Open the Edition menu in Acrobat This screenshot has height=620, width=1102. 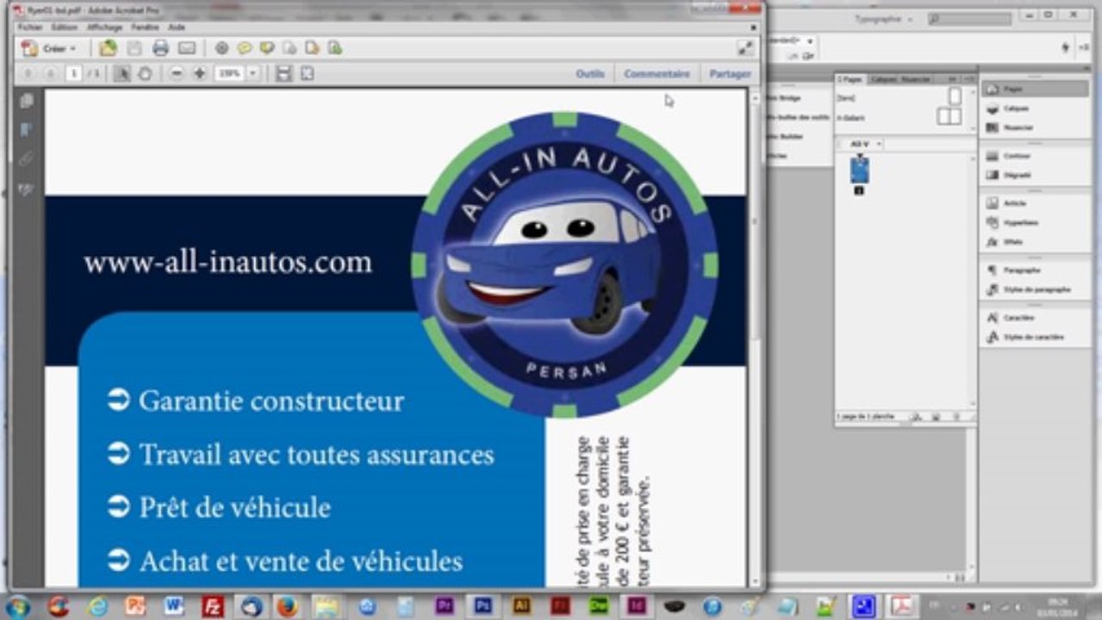[x=64, y=28]
